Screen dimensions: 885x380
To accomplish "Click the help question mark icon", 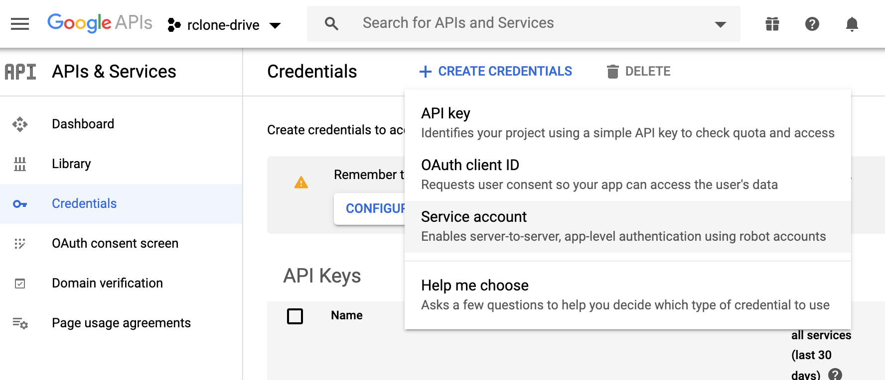I will 812,23.
